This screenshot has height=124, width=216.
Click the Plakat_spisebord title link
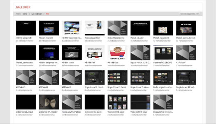[x=161, y=38]
